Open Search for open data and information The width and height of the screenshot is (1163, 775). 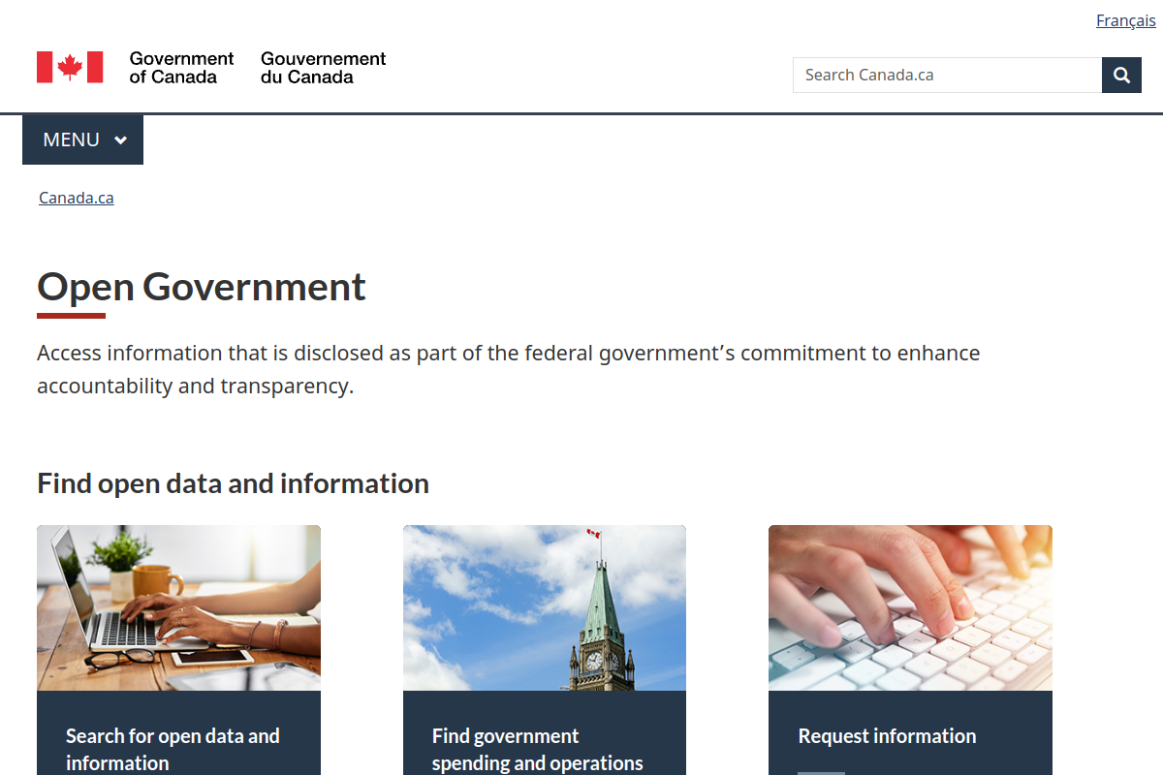click(x=173, y=749)
